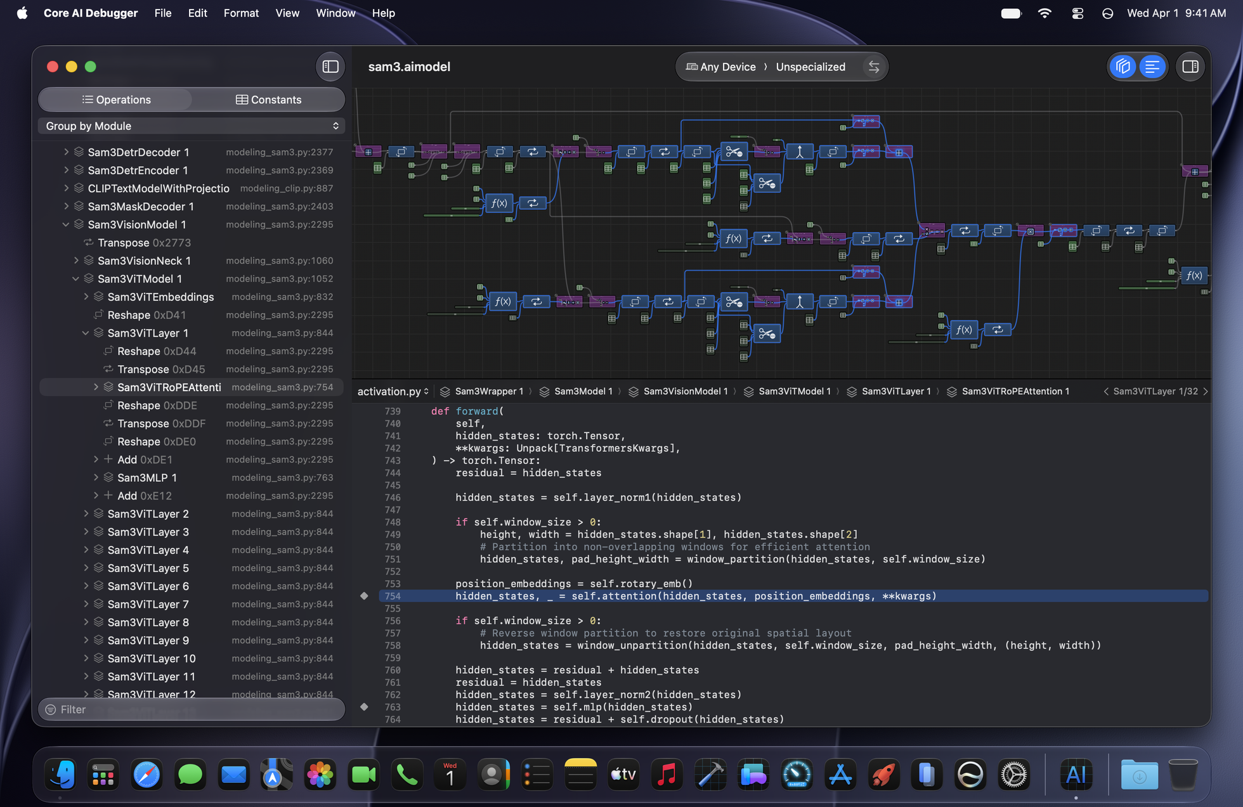Image resolution: width=1243 pixels, height=807 pixels.
Task: Open Finder from the Dock
Action: point(60,775)
